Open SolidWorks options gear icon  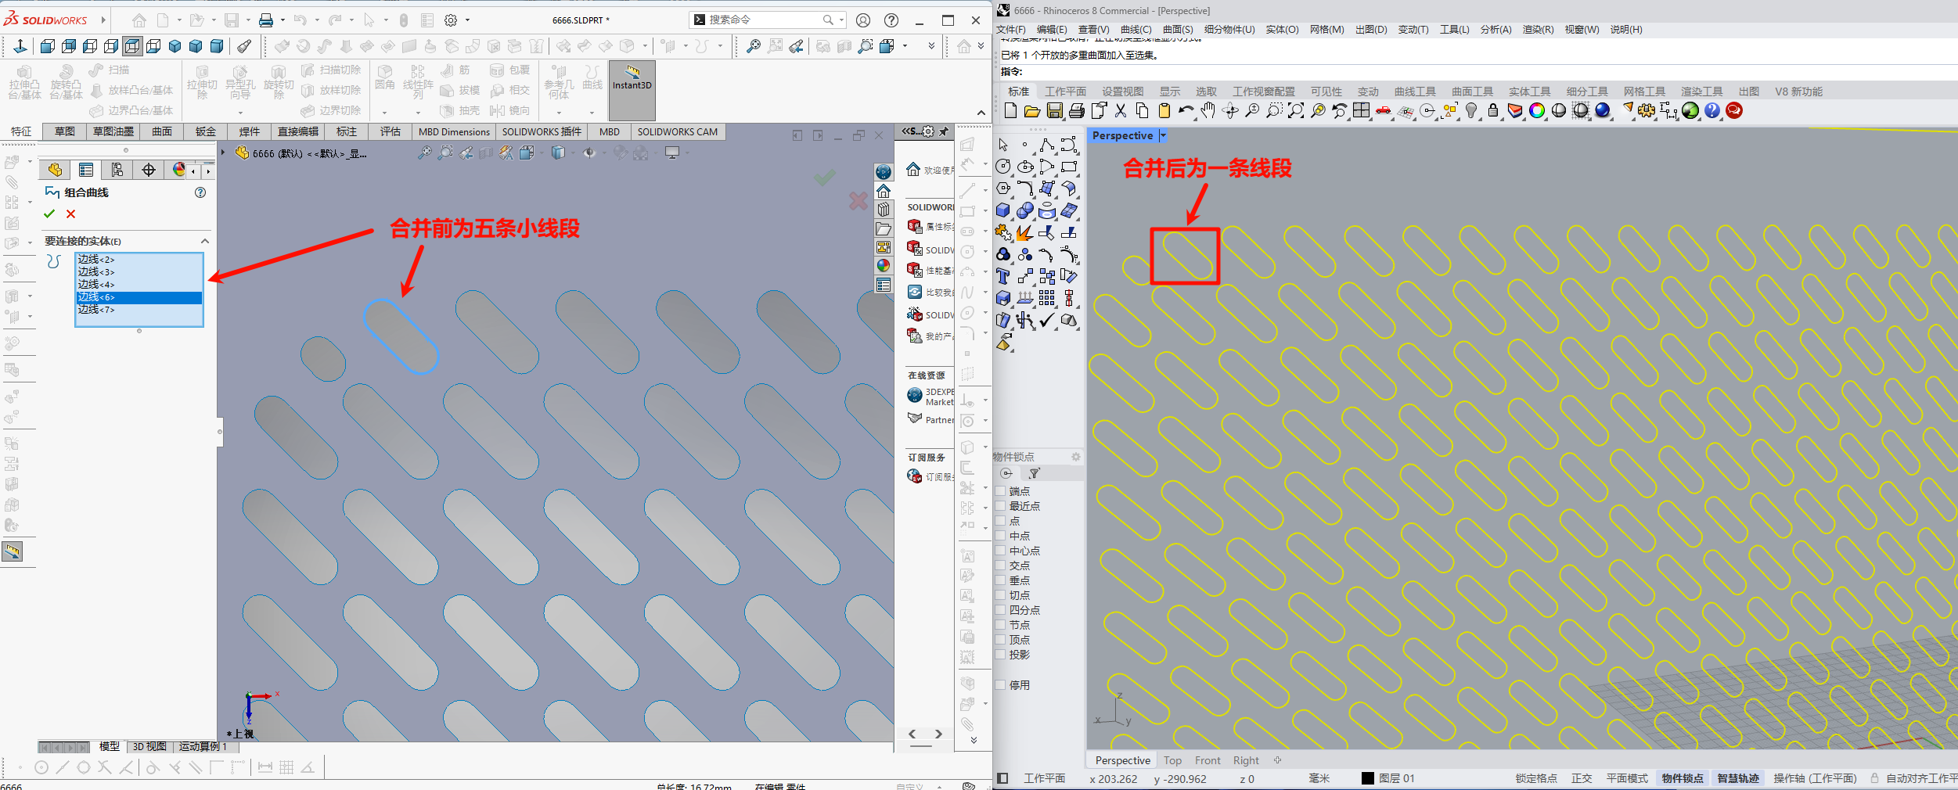tap(451, 20)
